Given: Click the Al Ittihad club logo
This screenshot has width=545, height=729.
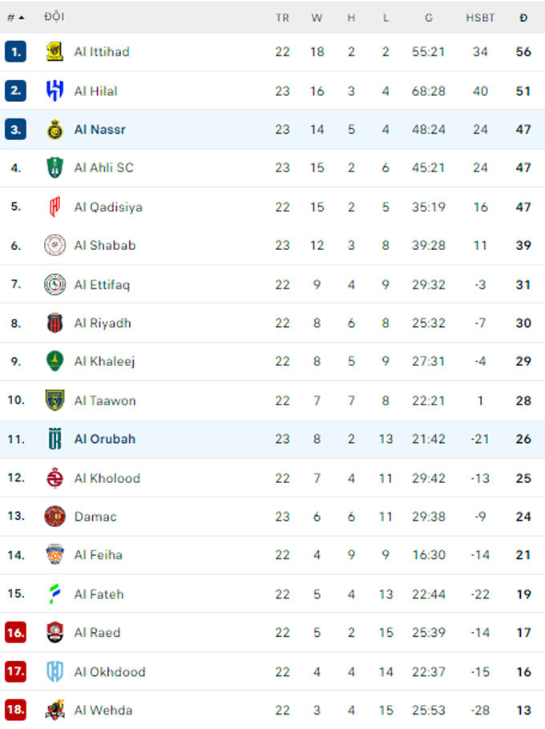Looking at the screenshot, I should (54, 52).
